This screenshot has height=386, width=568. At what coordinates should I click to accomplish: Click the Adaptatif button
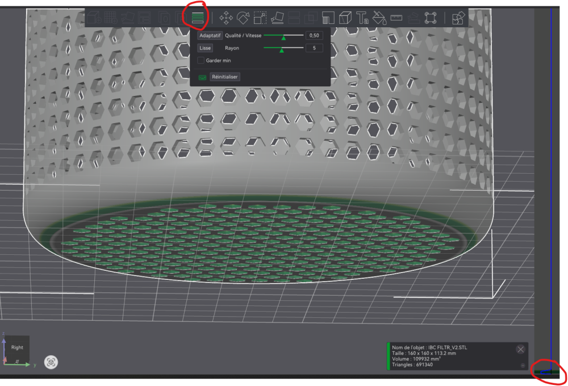click(210, 35)
